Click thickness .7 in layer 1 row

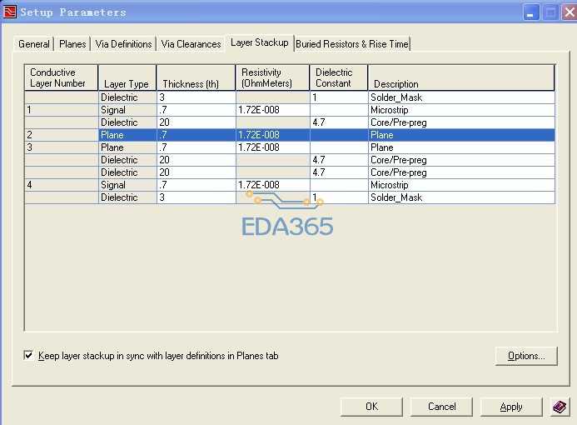196,110
